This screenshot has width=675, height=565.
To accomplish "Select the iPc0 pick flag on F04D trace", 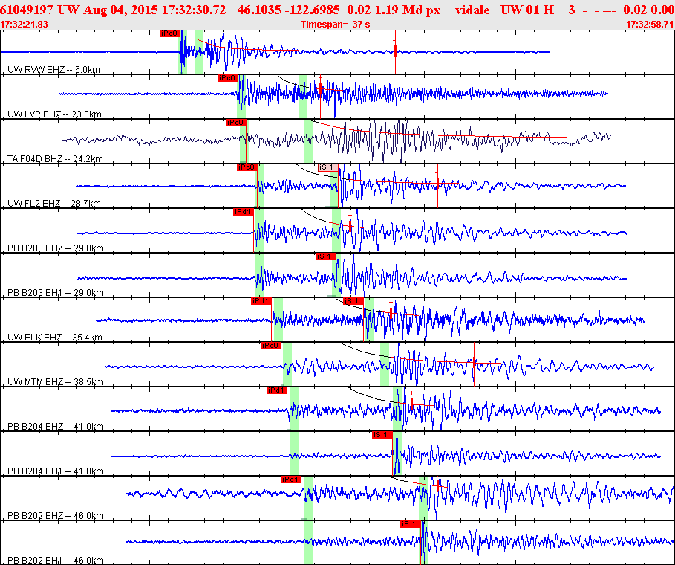I will (235, 123).
